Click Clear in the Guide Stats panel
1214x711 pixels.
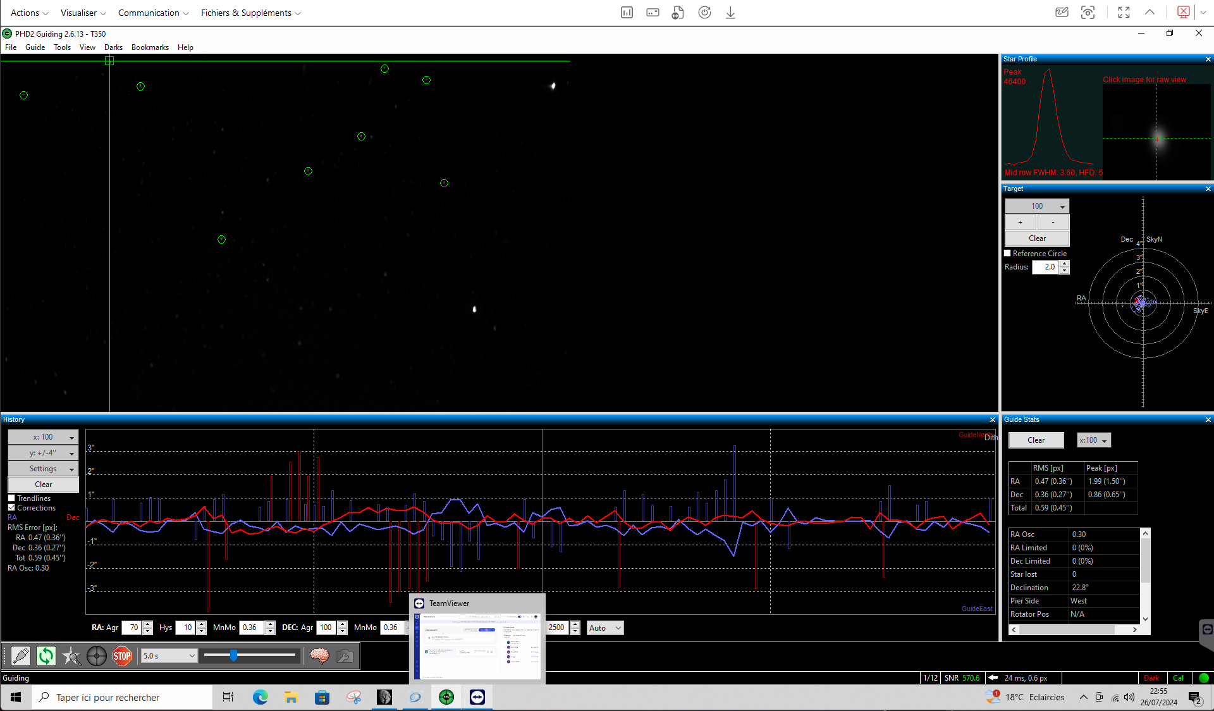1036,440
